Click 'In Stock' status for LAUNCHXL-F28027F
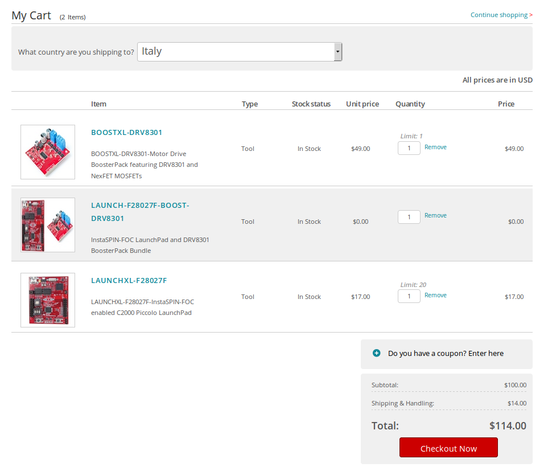Viewport: 548px width, 467px height. (309, 297)
